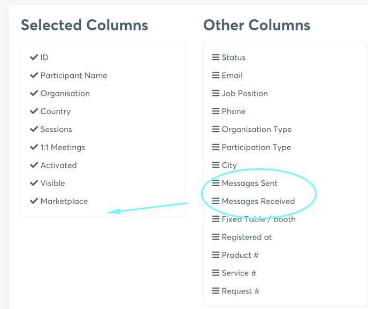The height and width of the screenshot is (309, 368).
Task: Toggle the Sessions column checkmark
Action: [34, 130]
